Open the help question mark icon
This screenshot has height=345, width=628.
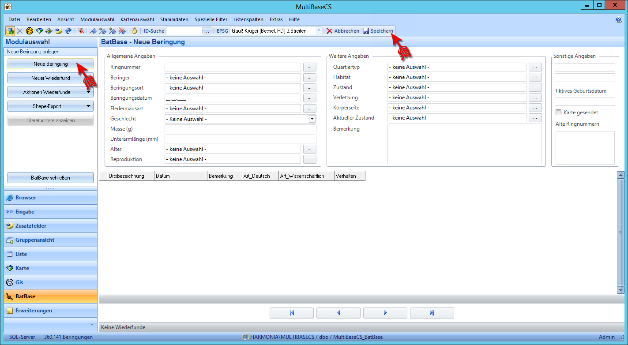(x=619, y=20)
